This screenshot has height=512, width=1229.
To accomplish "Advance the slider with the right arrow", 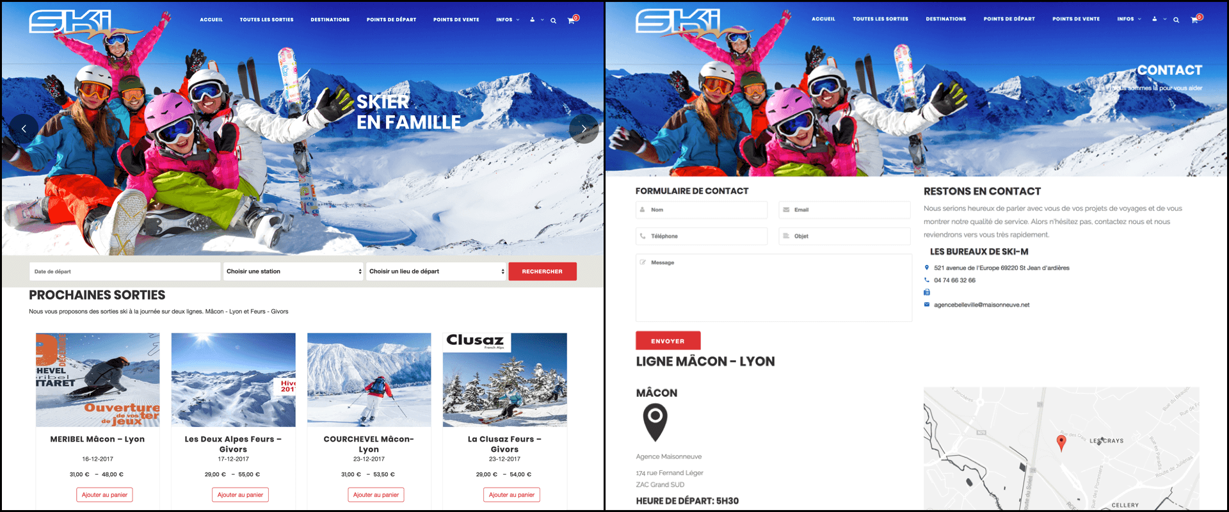I will click(x=583, y=129).
